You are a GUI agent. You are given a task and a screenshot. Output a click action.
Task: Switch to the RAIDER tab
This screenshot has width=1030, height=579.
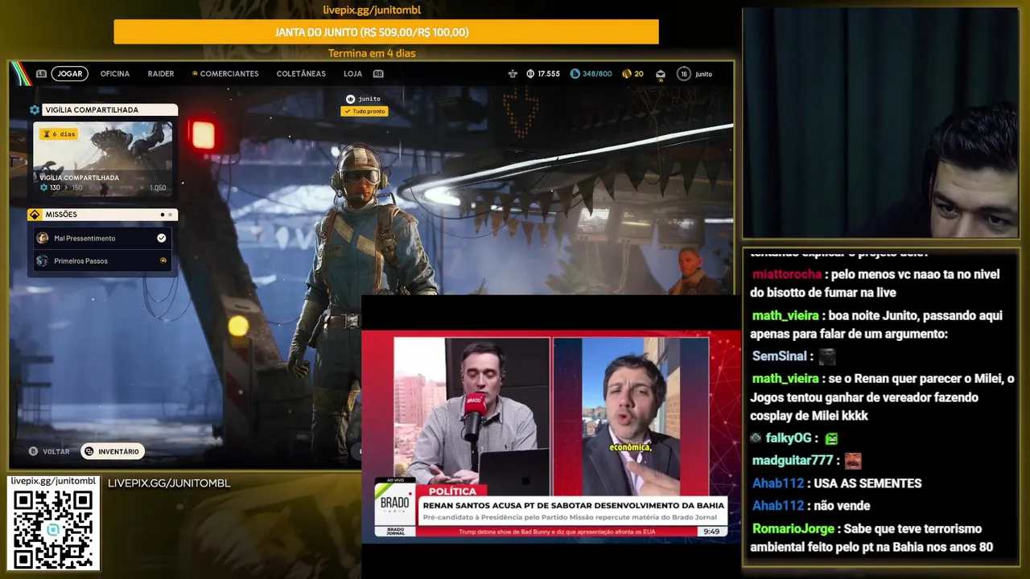(x=161, y=74)
